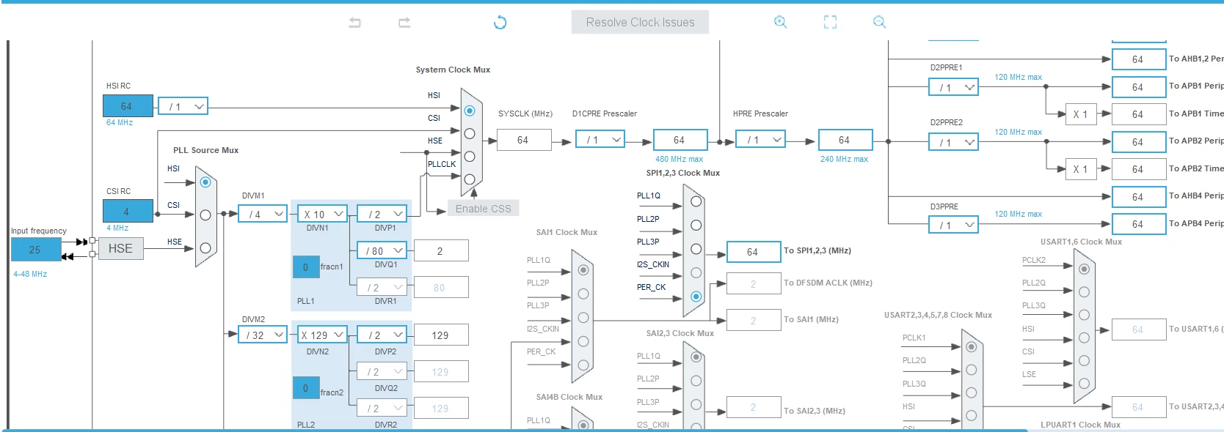Click the 120 MHz max label beside D2PPRE1
This screenshot has width=1224, height=432.
point(1018,77)
